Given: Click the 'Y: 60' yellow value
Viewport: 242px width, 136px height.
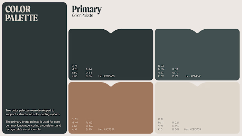Looking at the screenshot, I should click(74, 73).
